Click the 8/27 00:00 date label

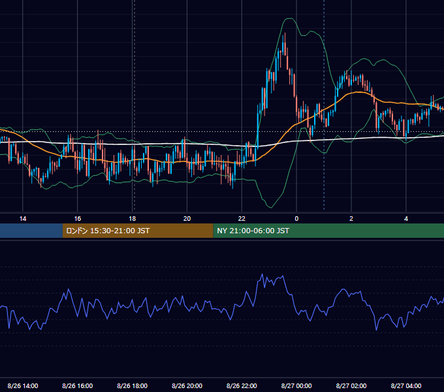[x=296, y=385]
